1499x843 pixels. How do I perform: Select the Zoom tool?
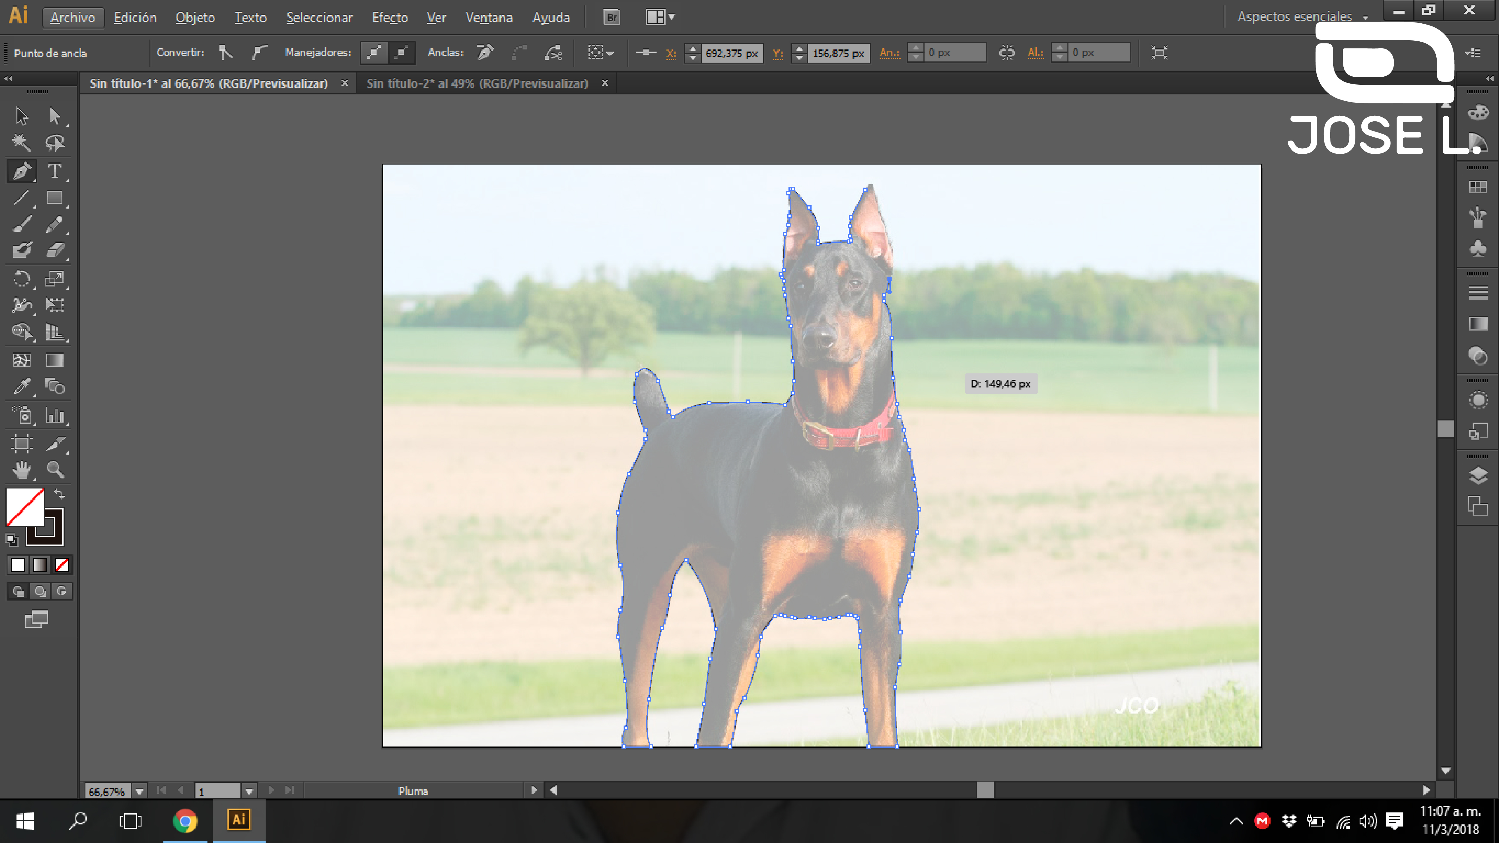pos(55,470)
